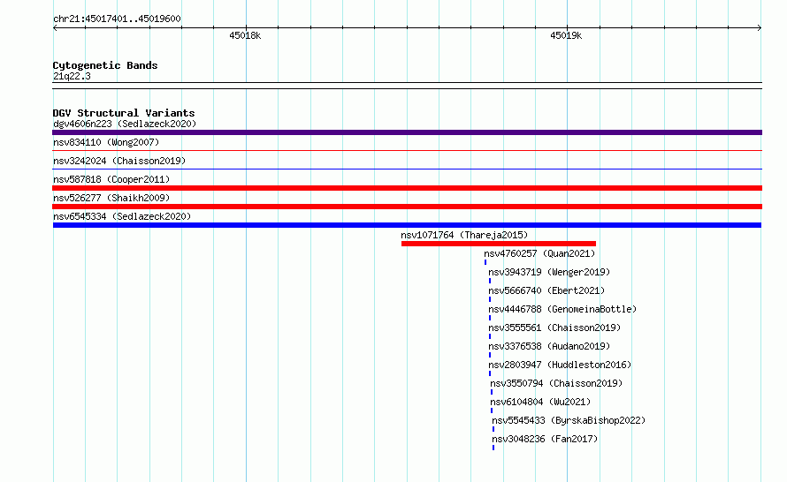Click the chr21:45017401..45019600 region label
The height and width of the screenshot is (482, 787).
tap(117, 19)
